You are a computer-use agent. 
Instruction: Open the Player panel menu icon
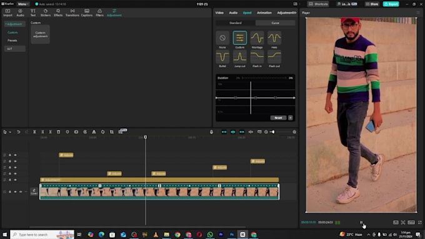[x=418, y=12]
